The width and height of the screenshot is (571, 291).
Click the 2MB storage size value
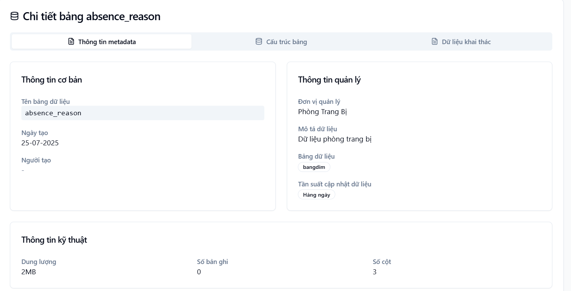click(x=29, y=272)
